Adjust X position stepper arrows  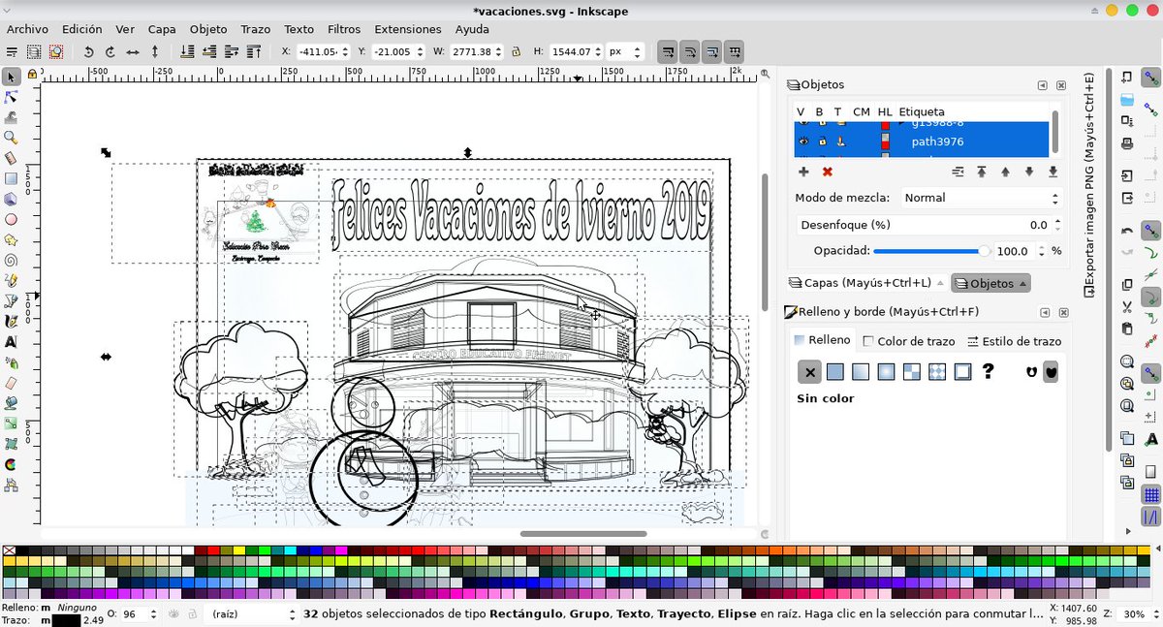(344, 51)
